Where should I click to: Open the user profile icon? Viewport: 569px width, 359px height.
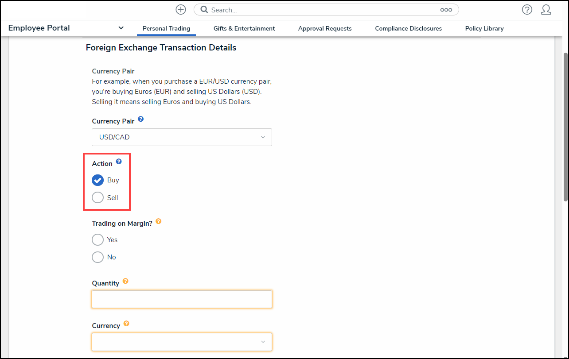pos(546,10)
